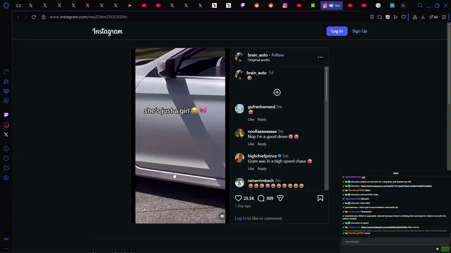Open GX Control speedometer icon in sidebar
Screen dimensions: 451x253
6,72
